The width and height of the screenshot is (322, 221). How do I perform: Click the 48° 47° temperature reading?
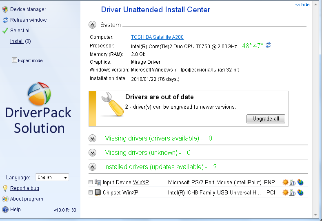coord(252,46)
